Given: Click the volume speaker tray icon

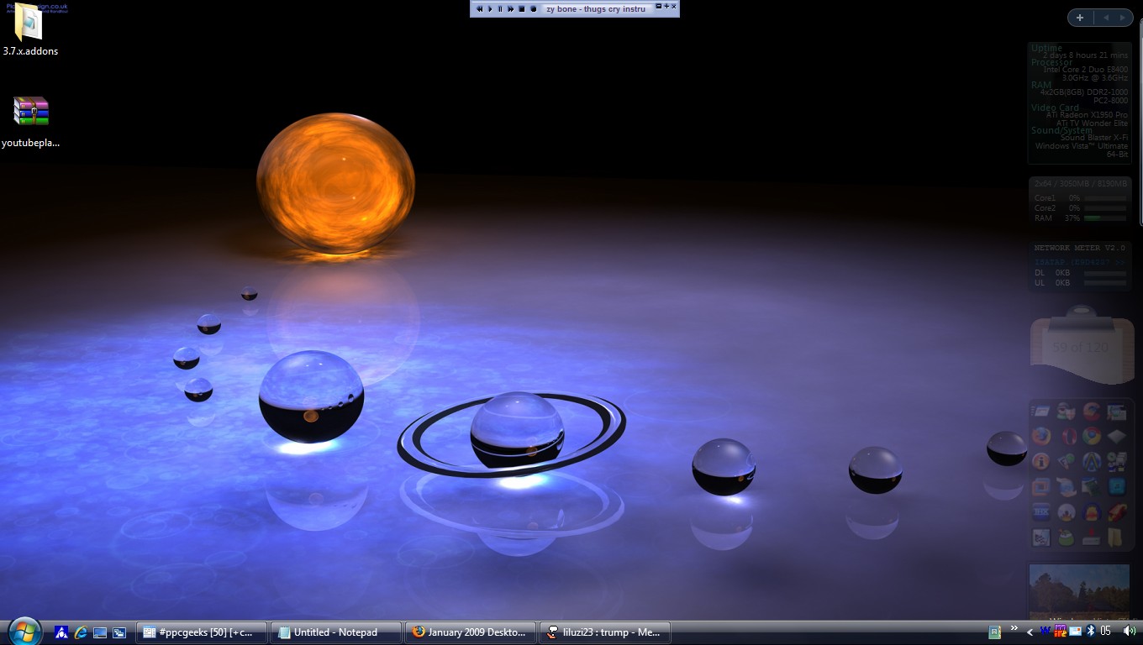Looking at the screenshot, I should pos(1129,632).
